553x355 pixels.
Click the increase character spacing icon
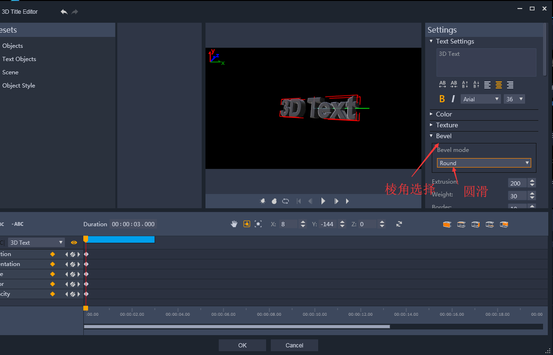pos(442,85)
